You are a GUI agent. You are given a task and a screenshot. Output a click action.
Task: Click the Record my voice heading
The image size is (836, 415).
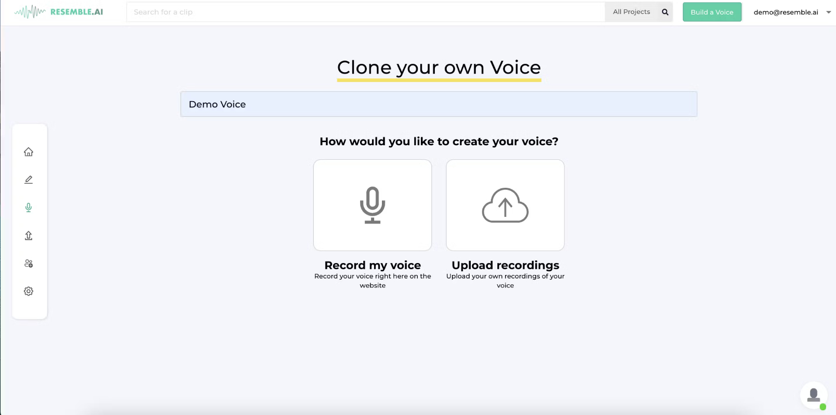[373, 265]
